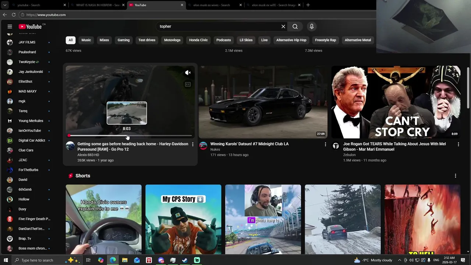Open the YouTube hamburger guide menu
The width and height of the screenshot is (471, 265).
tap(10, 26)
